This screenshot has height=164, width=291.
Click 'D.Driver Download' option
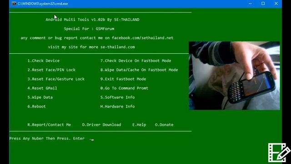(x=101, y=124)
